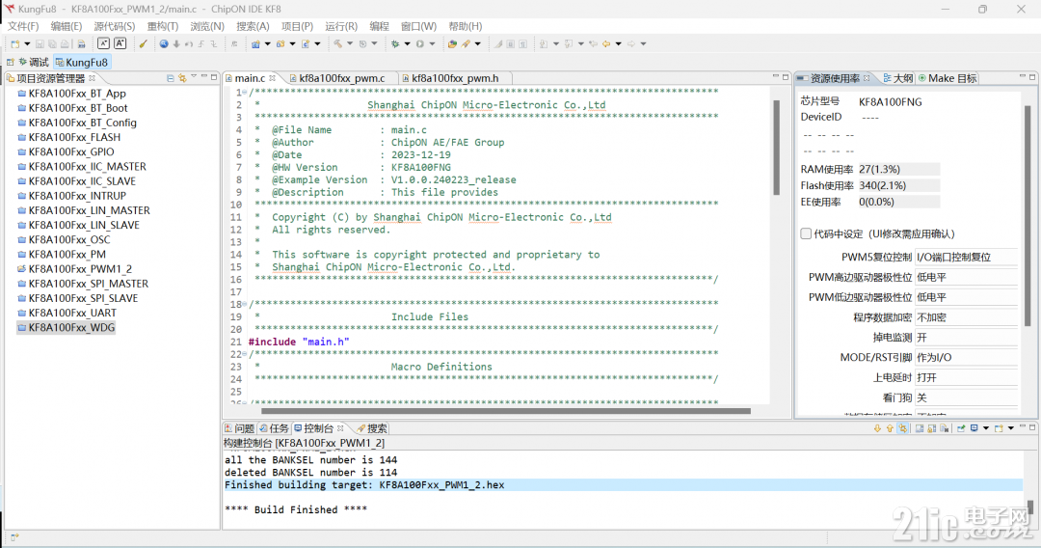
Task: Close the main.c editor tab
Action: pos(272,78)
